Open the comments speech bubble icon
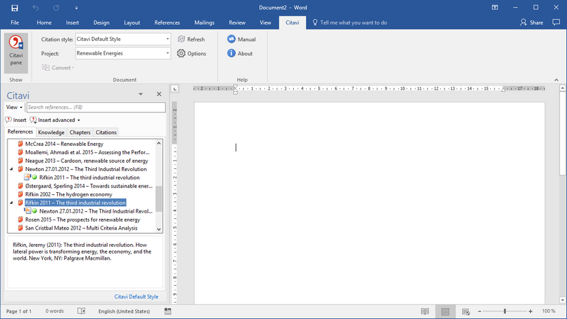The image size is (567, 319). click(x=556, y=22)
